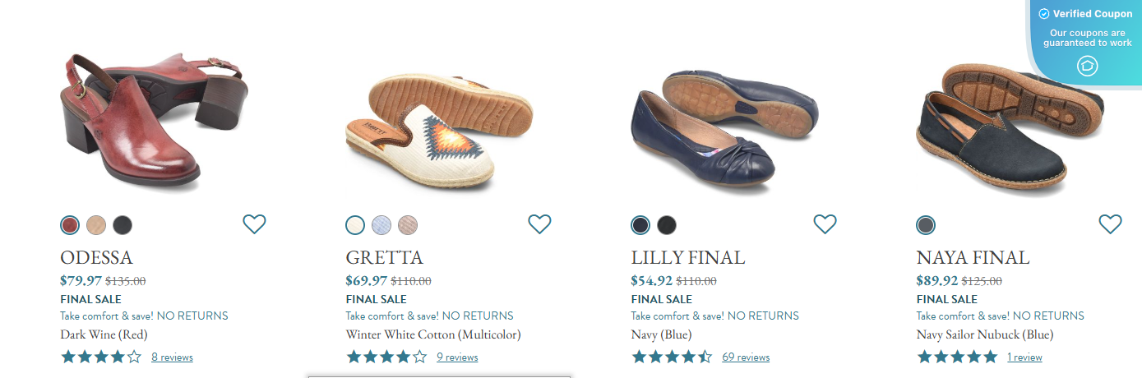The height and width of the screenshot is (378, 1142).
Task: Select the navy Lilly Final swatch
Action: (x=640, y=225)
